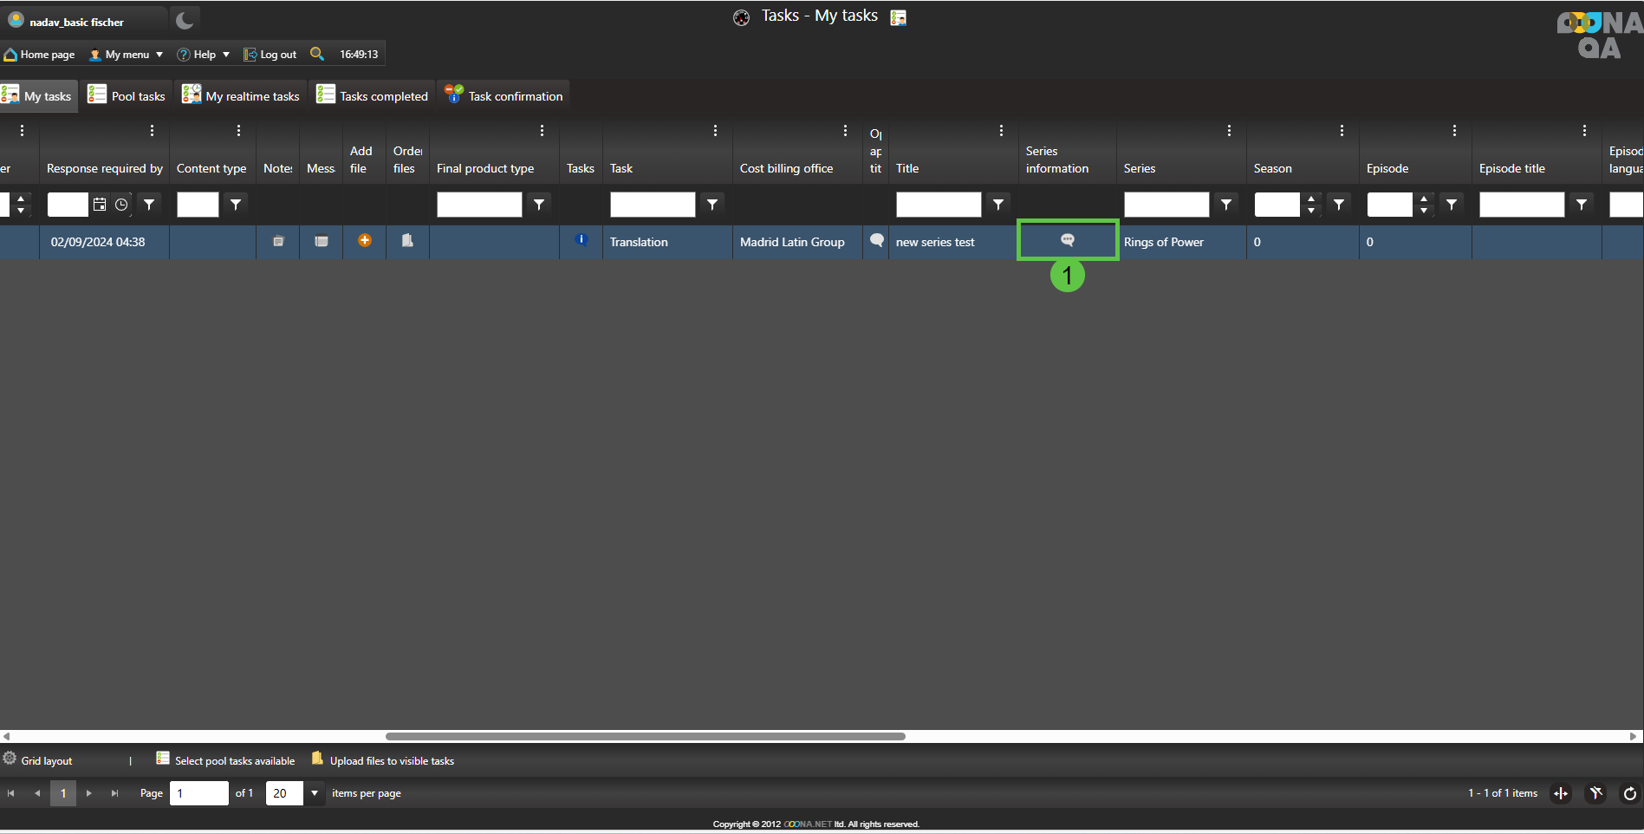Open the Tasks completed tab
This screenshot has height=834, width=1644.
pyautogui.click(x=373, y=96)
